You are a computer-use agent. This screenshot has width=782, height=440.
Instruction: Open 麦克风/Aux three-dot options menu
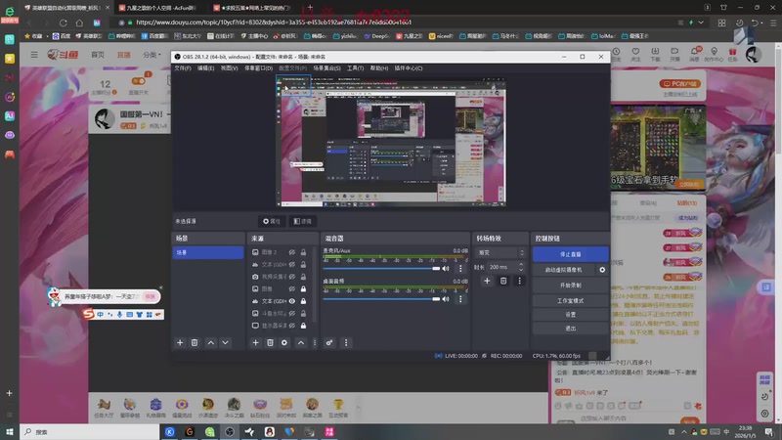pyautogui.click(x=460, y=268)
